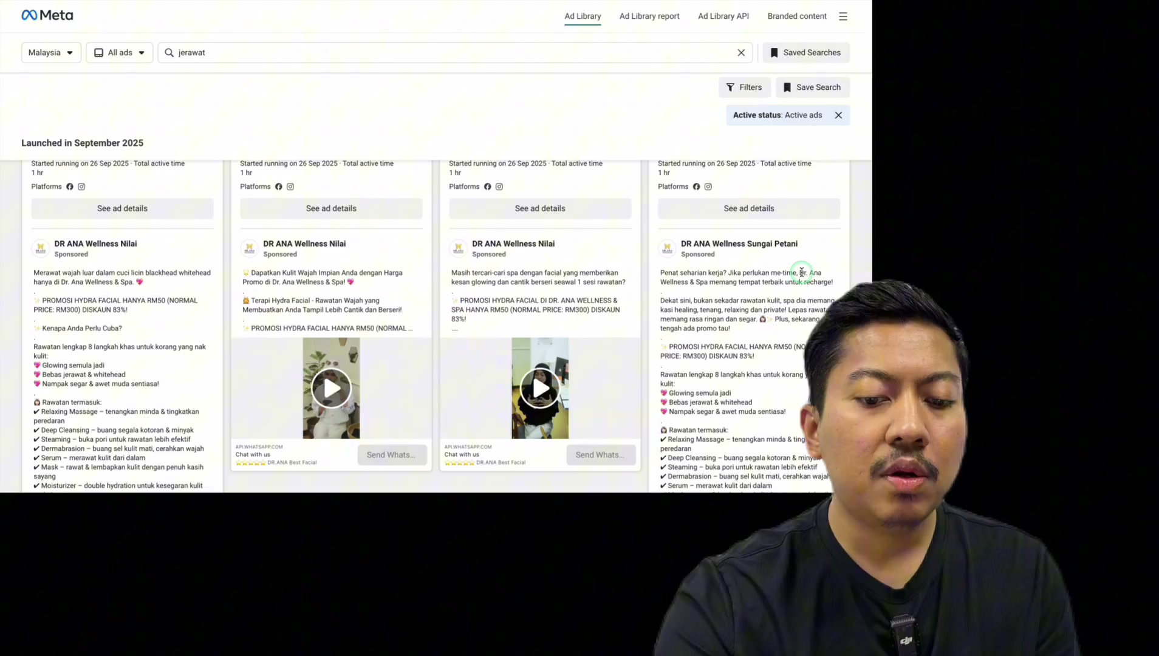Click the Launched in September 2025 heading

point(83,143)
